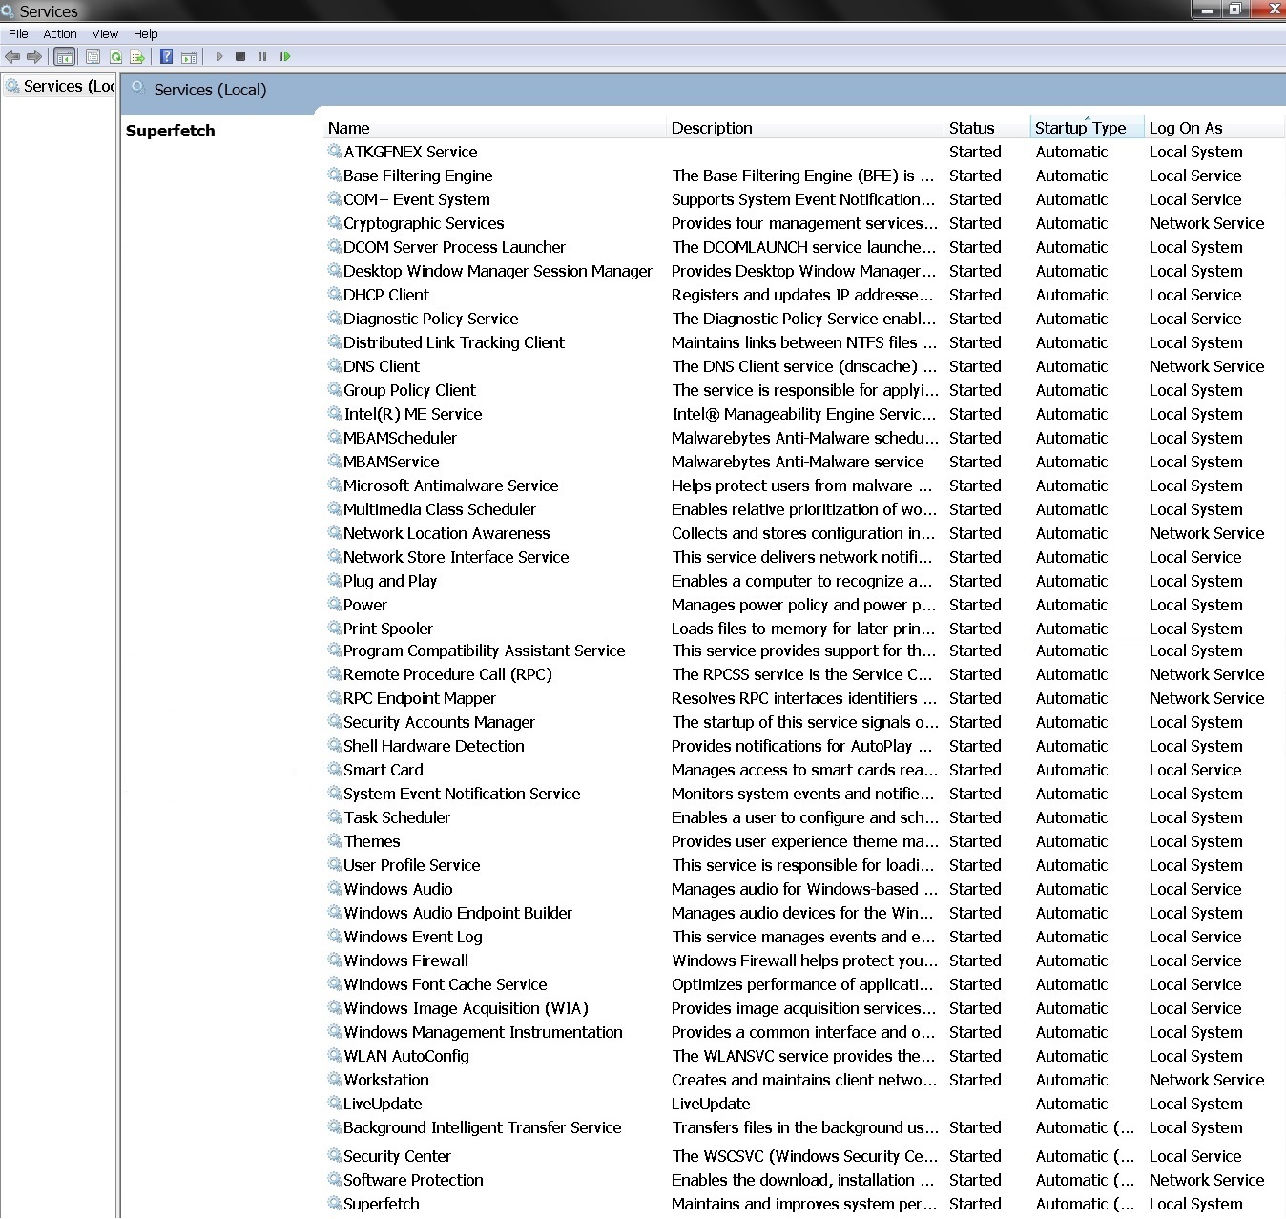Select the 'Network Location Awareness' service name
1286x1219 pixels.
[446, 533]
